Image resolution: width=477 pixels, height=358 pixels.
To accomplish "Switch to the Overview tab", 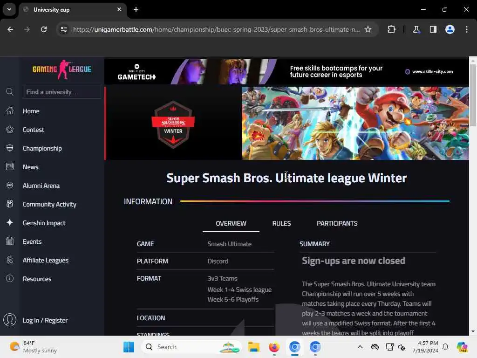I will tap(231, 223).
